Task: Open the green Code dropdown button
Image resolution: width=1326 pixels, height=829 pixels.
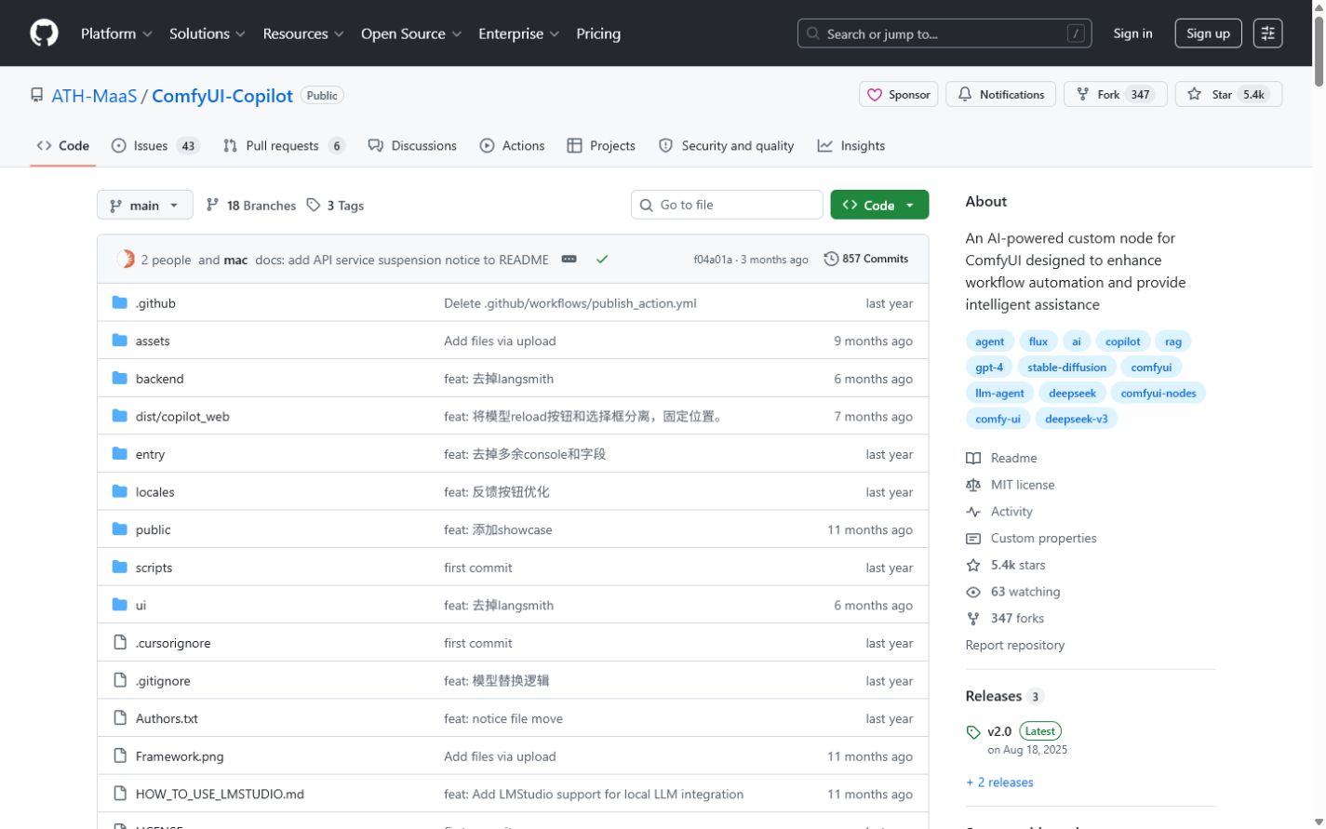Action: (x=879, y=205)
